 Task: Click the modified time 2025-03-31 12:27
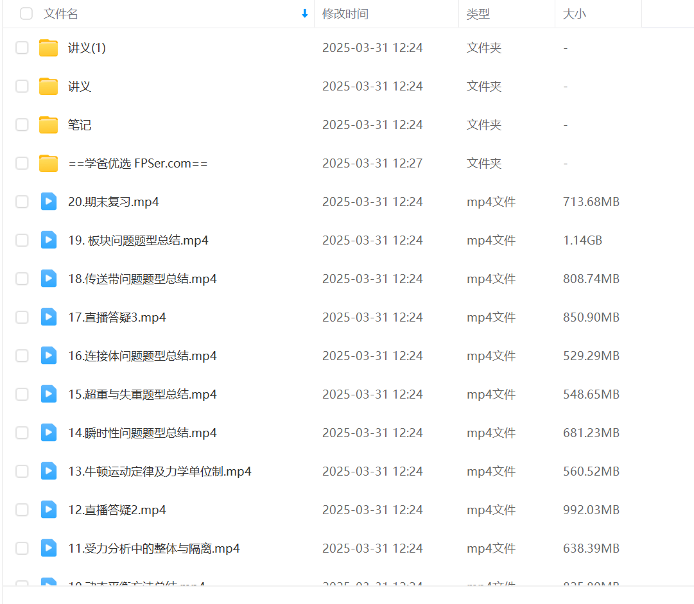tap(372, 163)
